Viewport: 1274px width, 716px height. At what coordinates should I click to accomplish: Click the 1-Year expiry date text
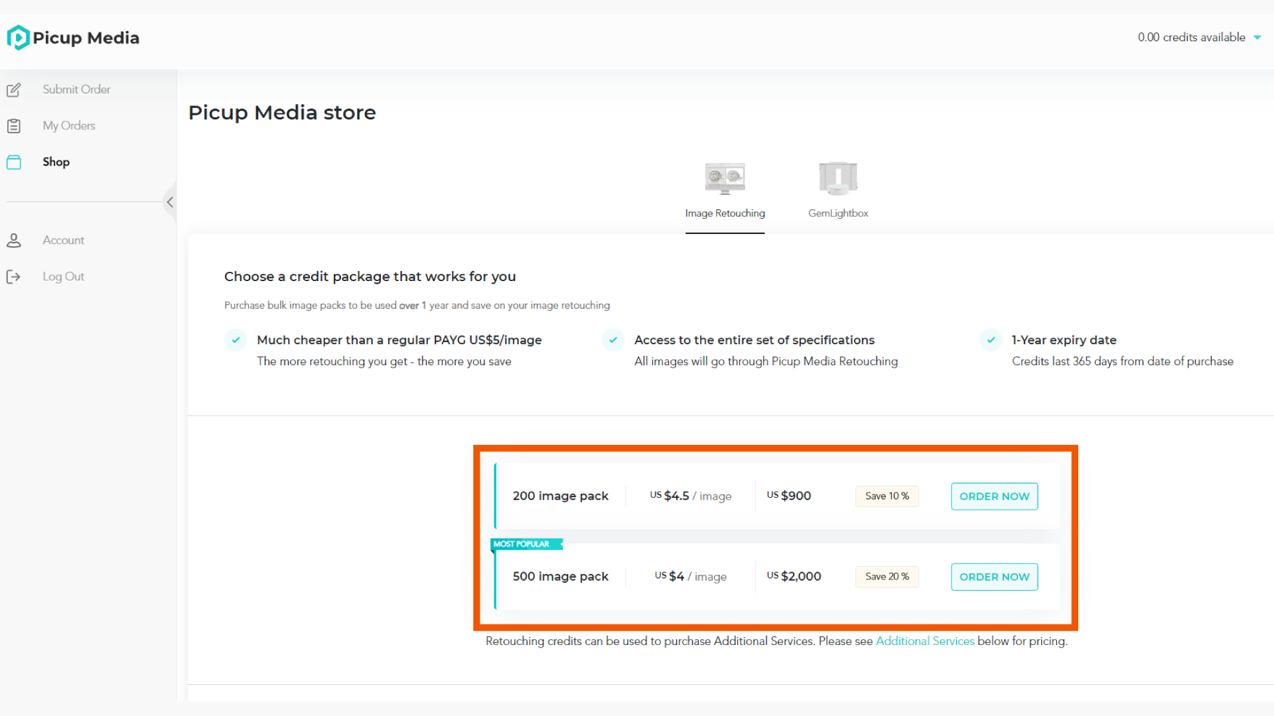1064,340
